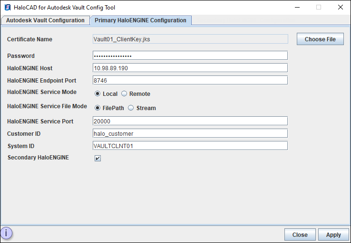Select the HaloENGINE Endpoint Port field

(x=190, y=80)
